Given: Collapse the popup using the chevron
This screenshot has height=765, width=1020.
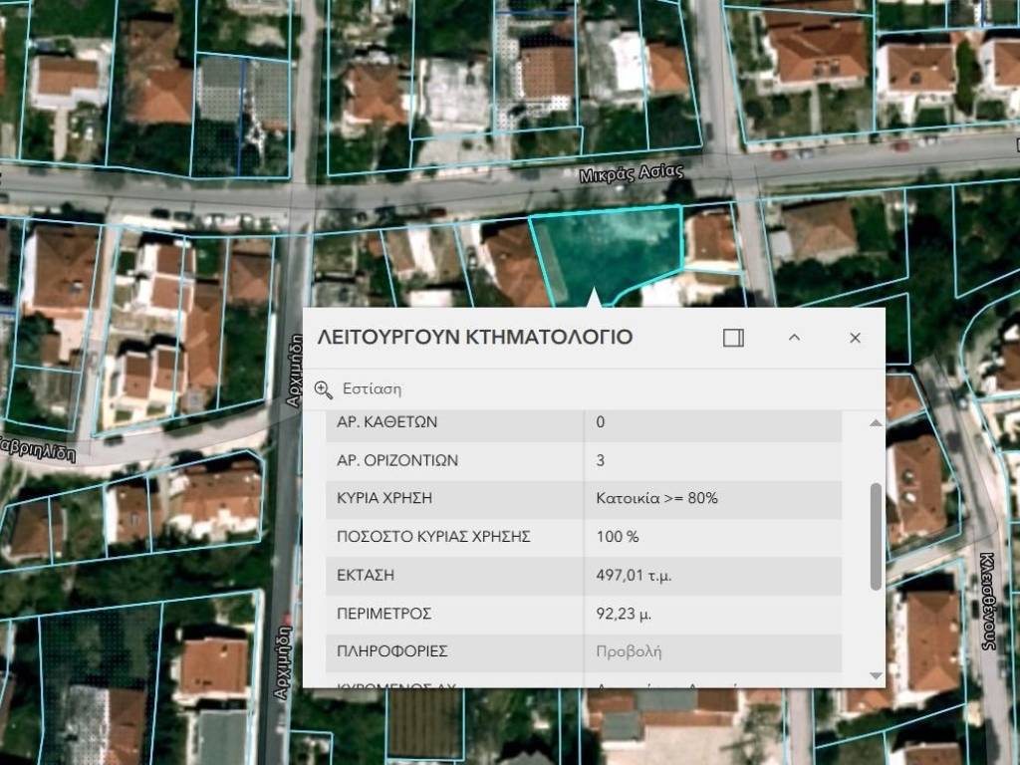Looking at the screenshot, I should pos(794,338).
